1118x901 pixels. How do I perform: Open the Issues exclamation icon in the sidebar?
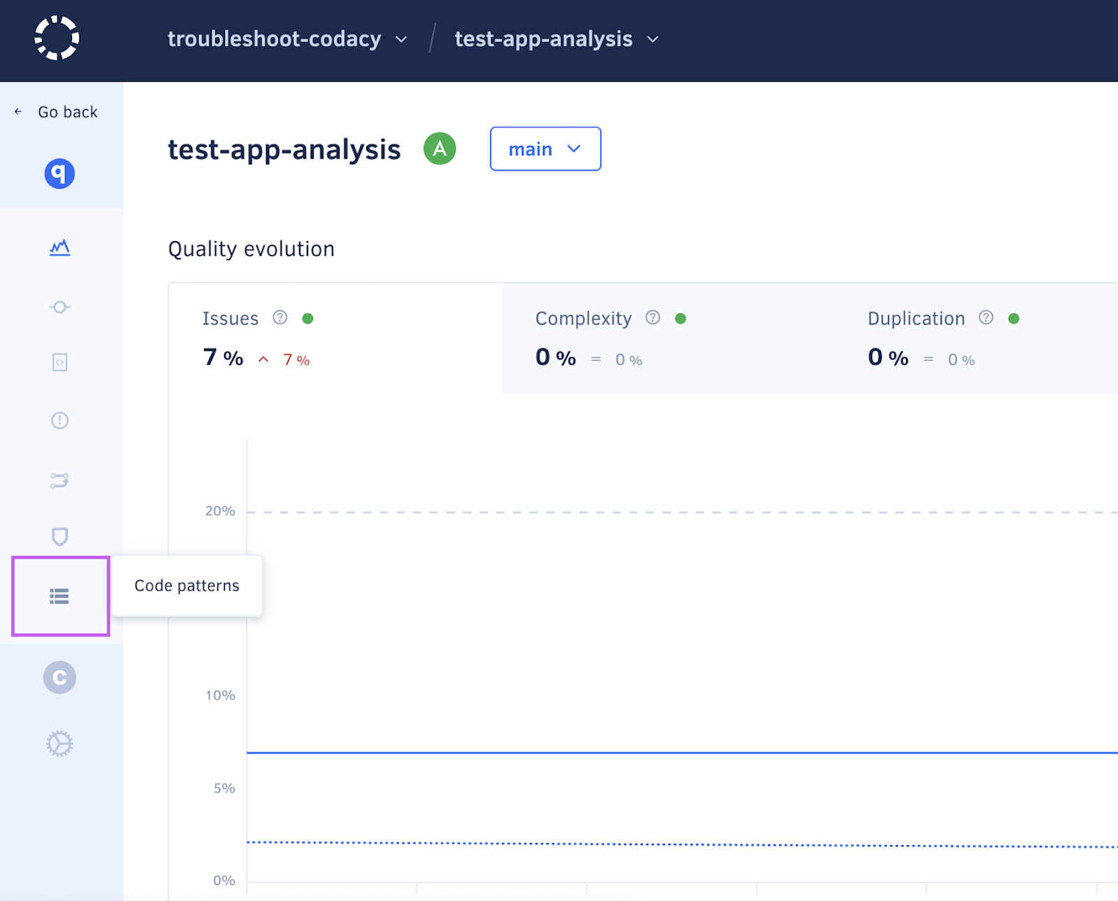coord(60,420)
